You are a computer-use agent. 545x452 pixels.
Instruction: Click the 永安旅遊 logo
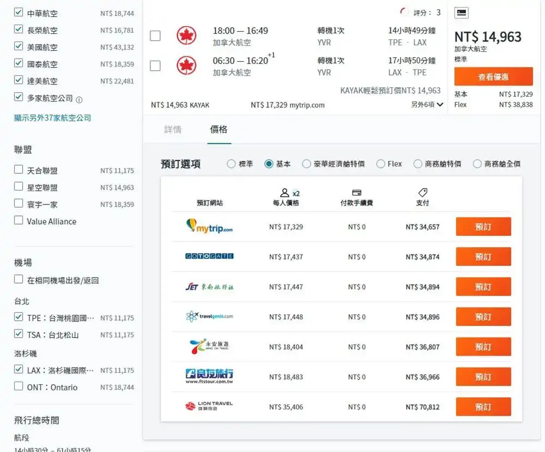[209, 346]
